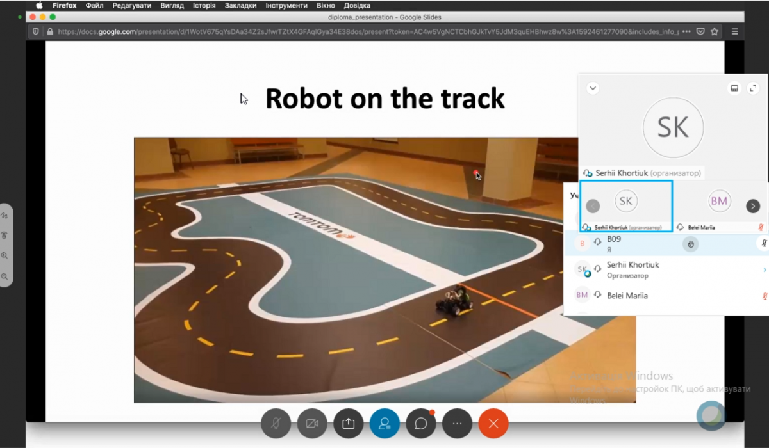The width and height of the screenshot is (769, 448).
Task: Open the Firefox hamburger menu
Action: [734, 31]
